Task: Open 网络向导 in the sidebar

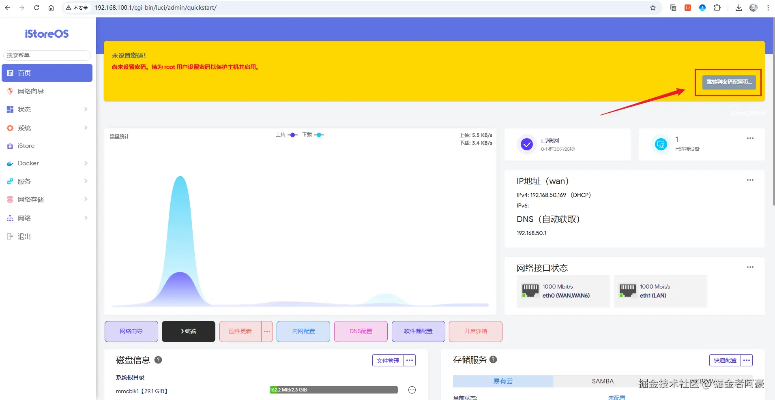Action: [x=47, y=91]
